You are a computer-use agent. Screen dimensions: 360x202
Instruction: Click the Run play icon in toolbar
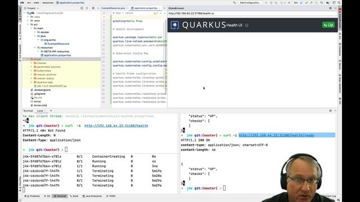click(x=266, y=3)
